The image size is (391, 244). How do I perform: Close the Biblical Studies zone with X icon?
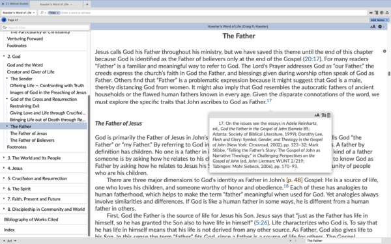tap(3, 4)
